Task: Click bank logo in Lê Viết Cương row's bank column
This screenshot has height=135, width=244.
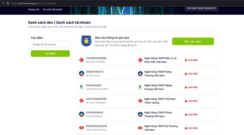Action: pyautogui.click(x=140, y=73)
